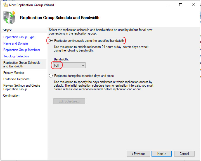The height and width of the screenshot is (161, 201).
Task: Click the wizard title bar icon
Action: point(5,5)
